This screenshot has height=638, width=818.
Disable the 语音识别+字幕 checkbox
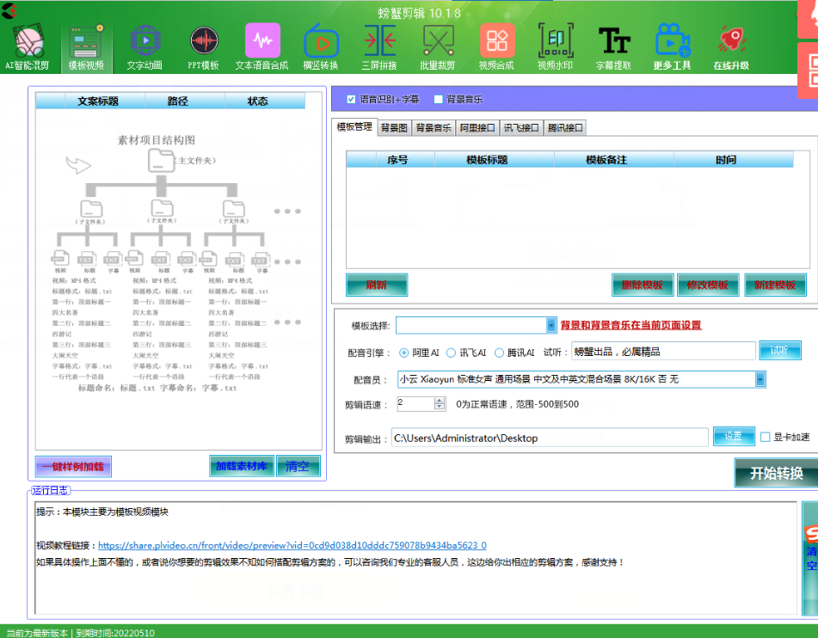(x=349, y=99)
